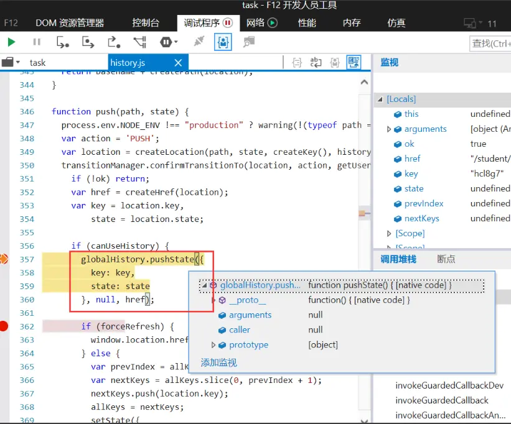
Task: Collapse globalHistory.push... in the tooltip
Action: [x=204, y=285]
